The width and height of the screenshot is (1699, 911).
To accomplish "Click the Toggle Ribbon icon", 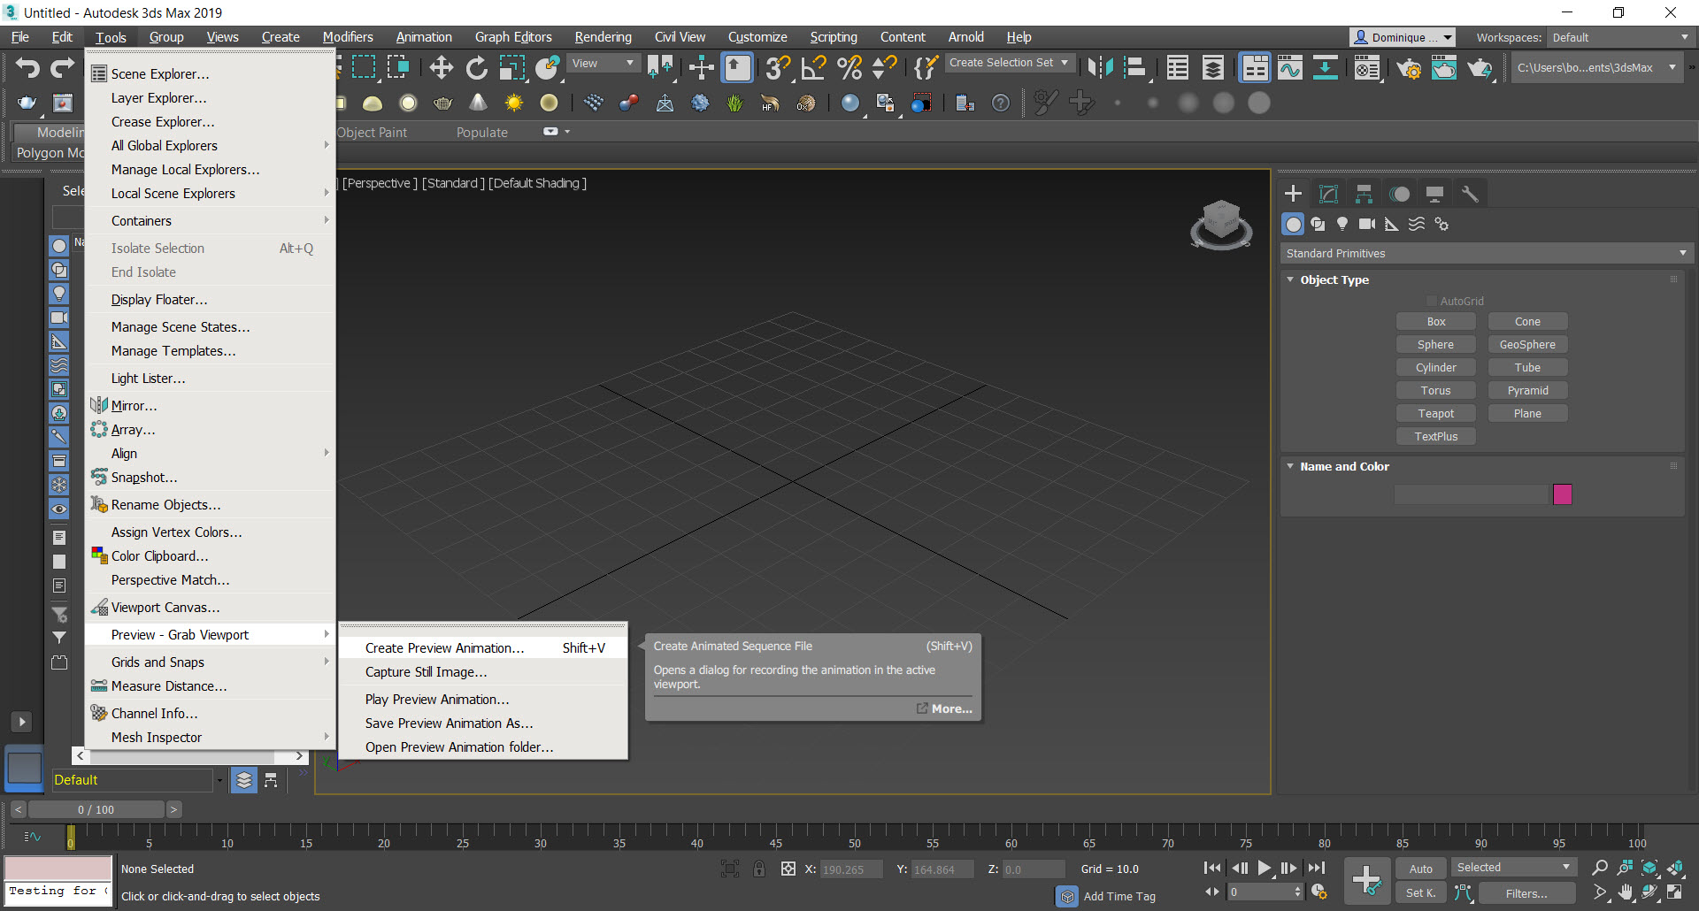I will [x=1255, y=68].
